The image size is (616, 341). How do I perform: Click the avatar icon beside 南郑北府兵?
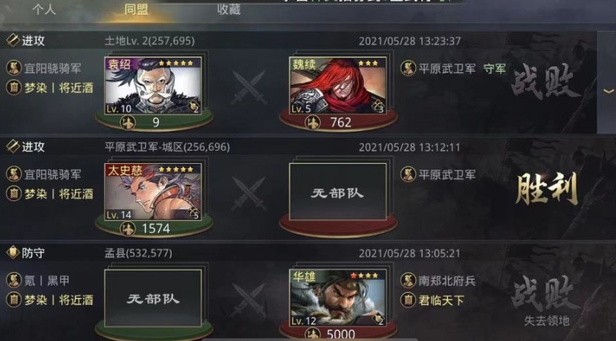point(408,281)
